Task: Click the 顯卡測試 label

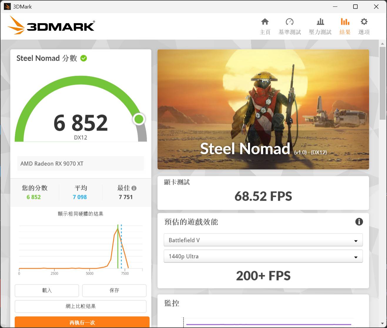Action: click(177, 182)
